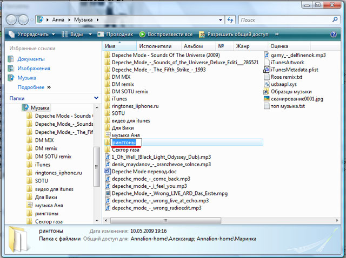The image size is (346, 258).
Task: Open the Документы favorite link
Action: 31,59
